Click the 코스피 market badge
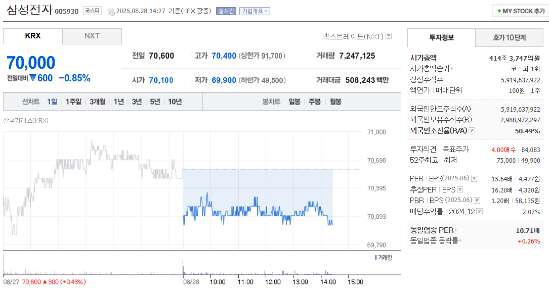 coord(92,11)
